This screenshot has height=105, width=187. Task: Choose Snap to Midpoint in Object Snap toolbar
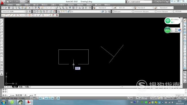point(13,15)
